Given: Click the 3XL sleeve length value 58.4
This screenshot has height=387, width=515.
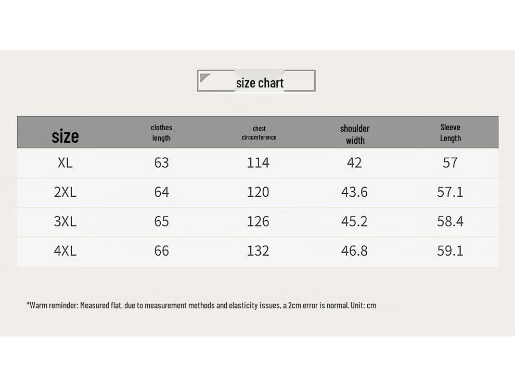Looking at the screenshot, I should [x=450, y=221].
